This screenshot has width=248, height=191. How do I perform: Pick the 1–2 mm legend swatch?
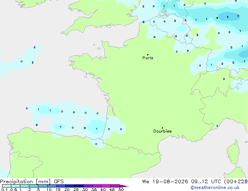(x=25, y=186)
